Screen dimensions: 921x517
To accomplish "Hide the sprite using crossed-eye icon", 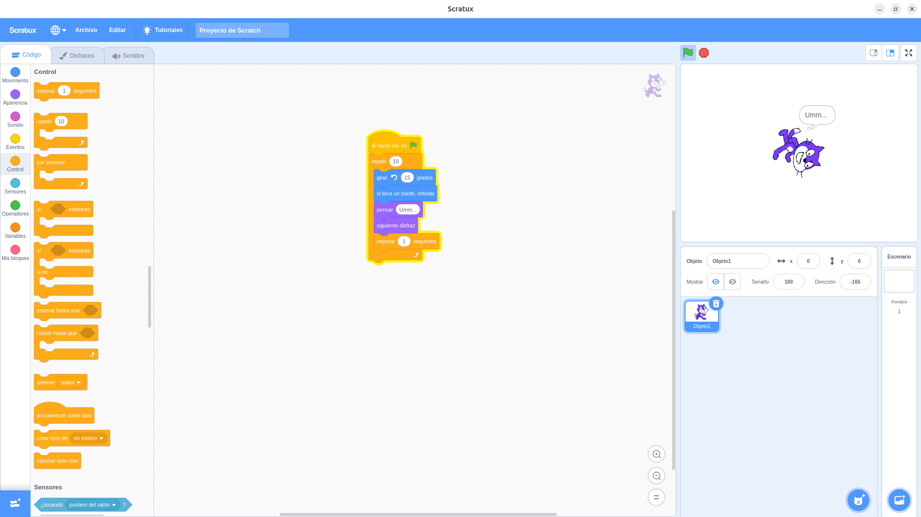I will 732,282.
